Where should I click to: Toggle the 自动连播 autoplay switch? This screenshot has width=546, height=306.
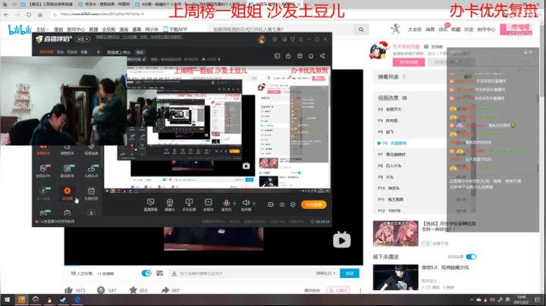(x=471, y=257)
